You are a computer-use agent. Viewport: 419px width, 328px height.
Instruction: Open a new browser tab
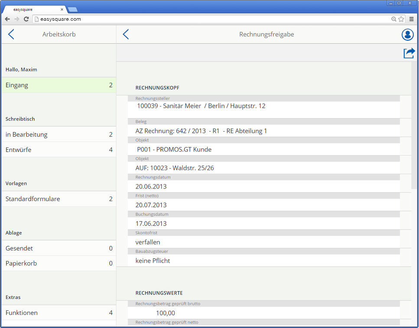[72, 10]
